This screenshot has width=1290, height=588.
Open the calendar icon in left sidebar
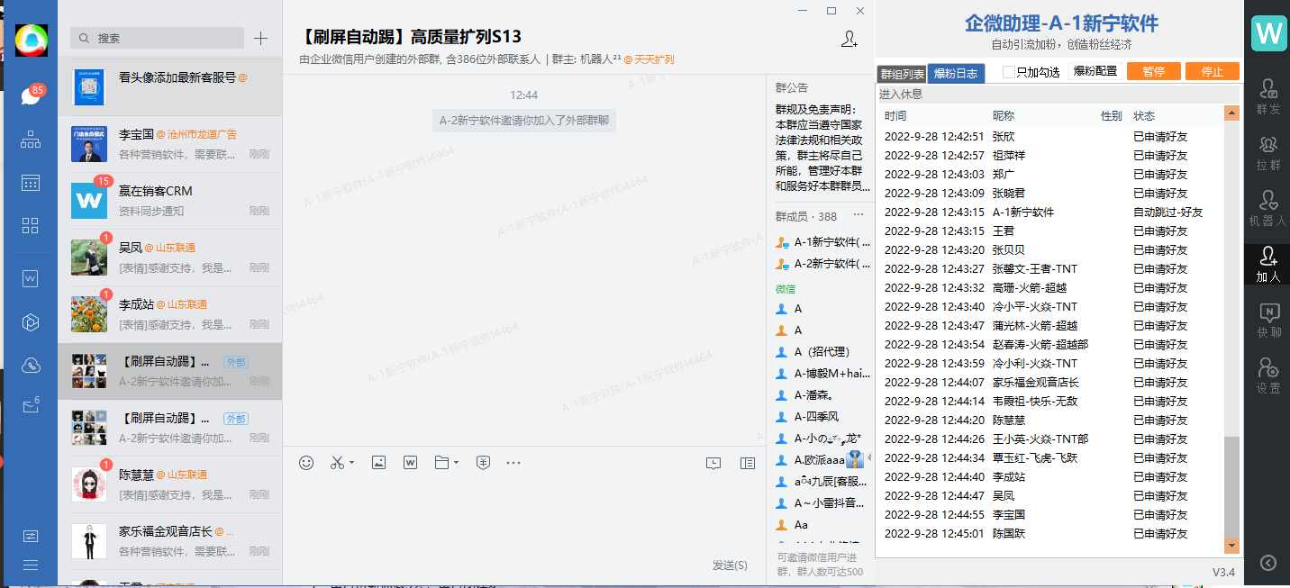31,183
